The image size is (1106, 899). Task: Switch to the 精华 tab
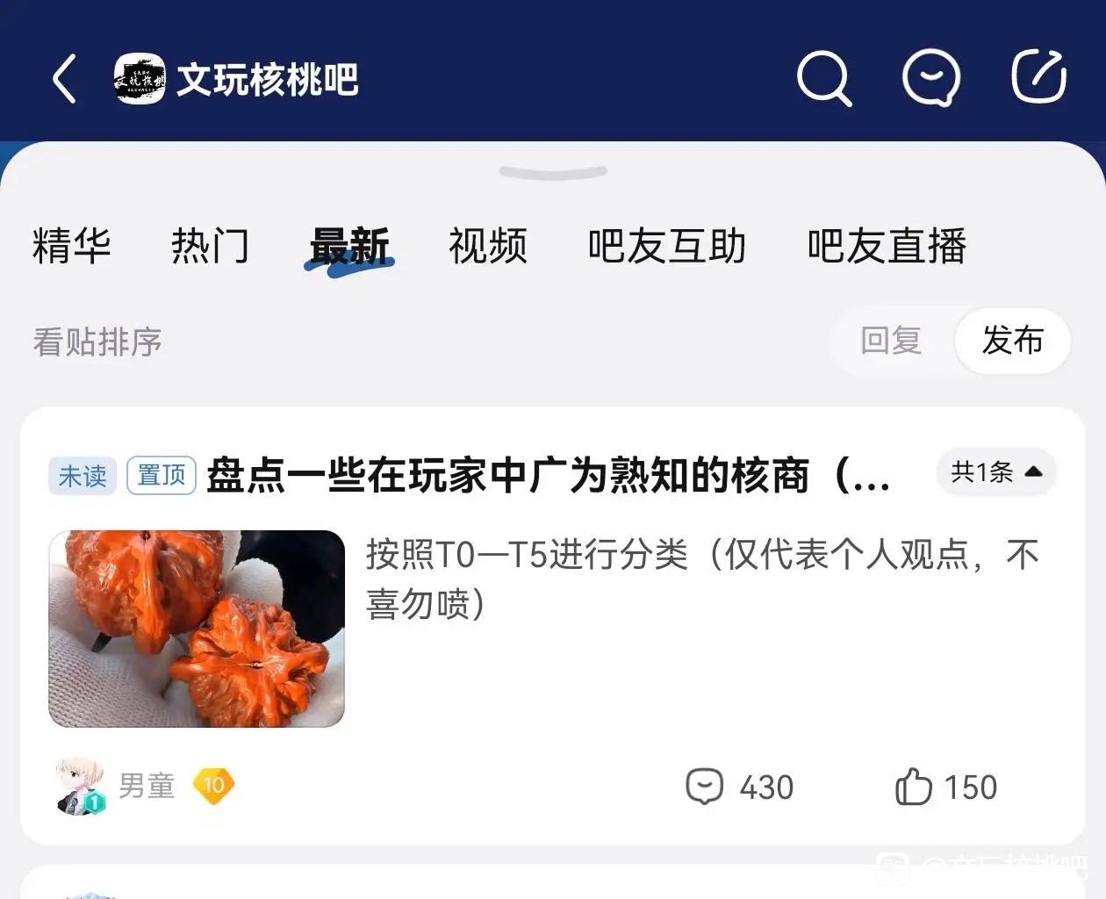(72, 246)
